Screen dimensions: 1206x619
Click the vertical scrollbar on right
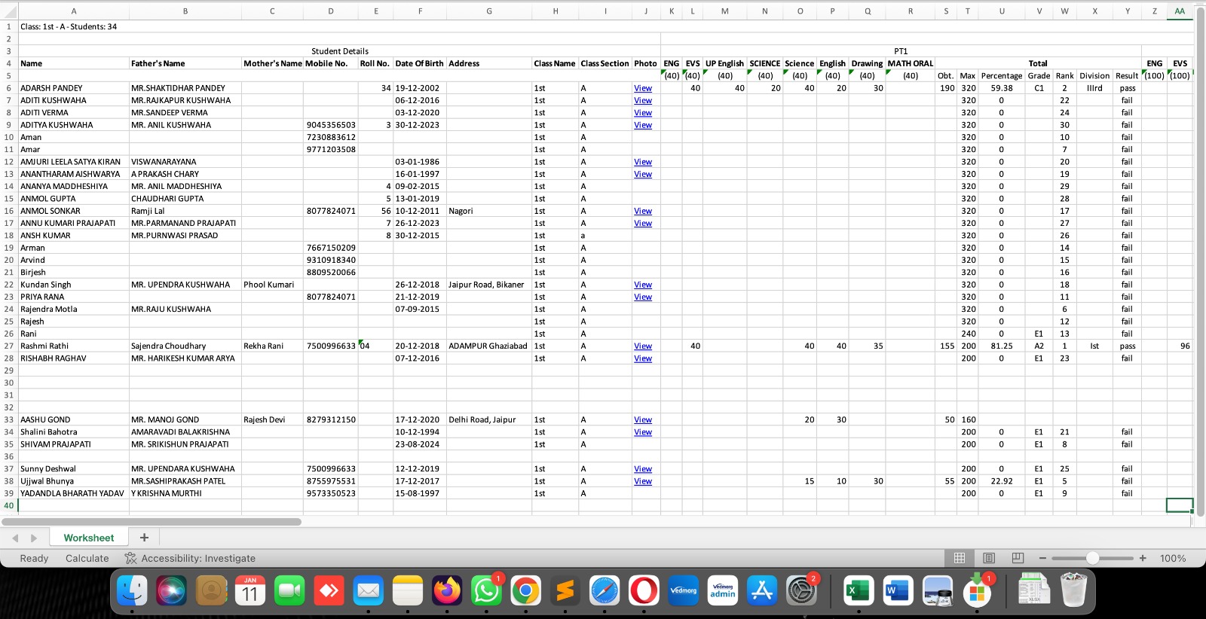(1201, 261)
